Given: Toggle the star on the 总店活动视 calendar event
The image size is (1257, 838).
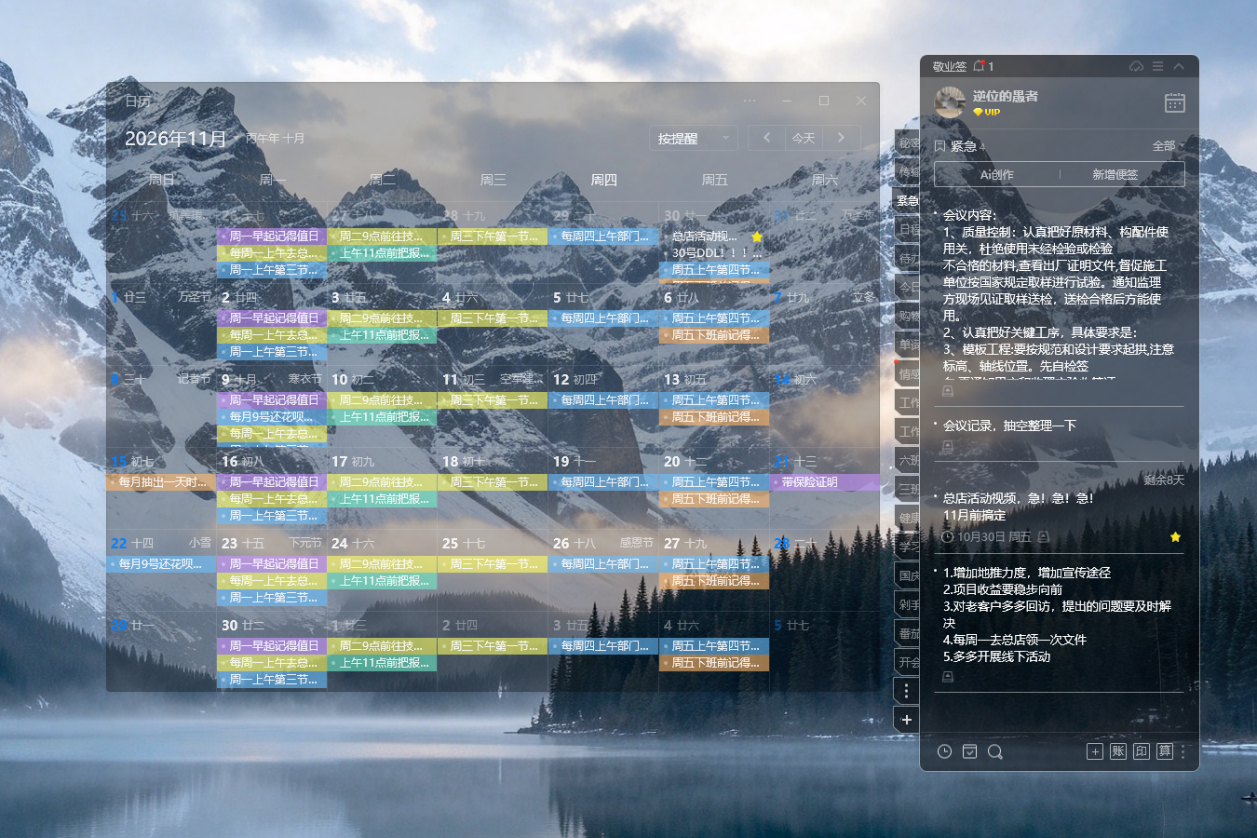Looking at the screenshot, I should click(x=757, y=237).
